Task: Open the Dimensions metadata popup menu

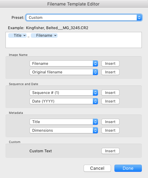Action: [64, 130]
